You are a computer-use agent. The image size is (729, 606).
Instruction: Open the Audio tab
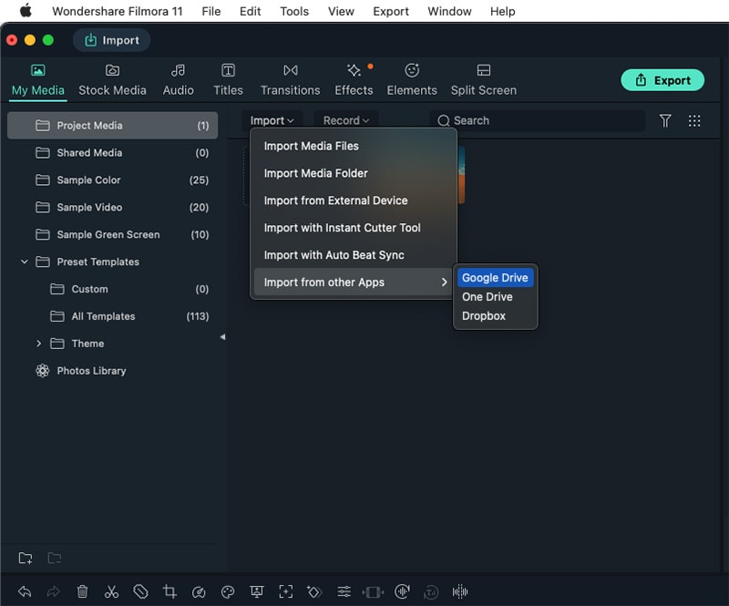tap(178, 81)
